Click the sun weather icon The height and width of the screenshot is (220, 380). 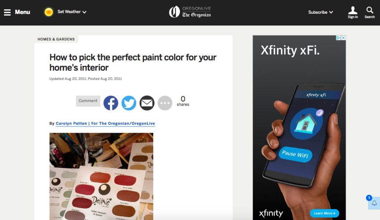(49, 12)
